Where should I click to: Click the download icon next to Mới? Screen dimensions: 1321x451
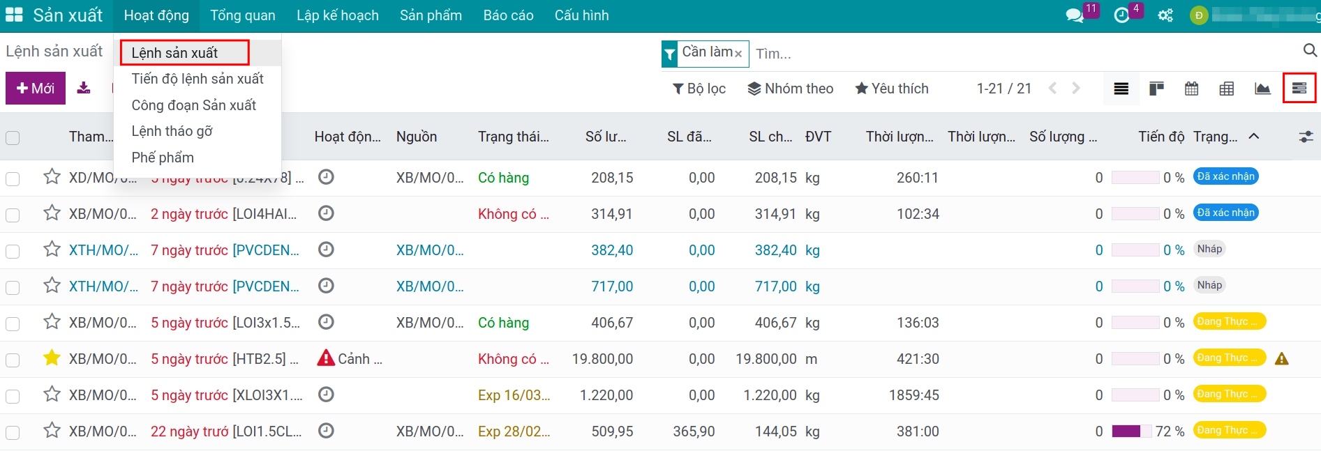point(84,88)
